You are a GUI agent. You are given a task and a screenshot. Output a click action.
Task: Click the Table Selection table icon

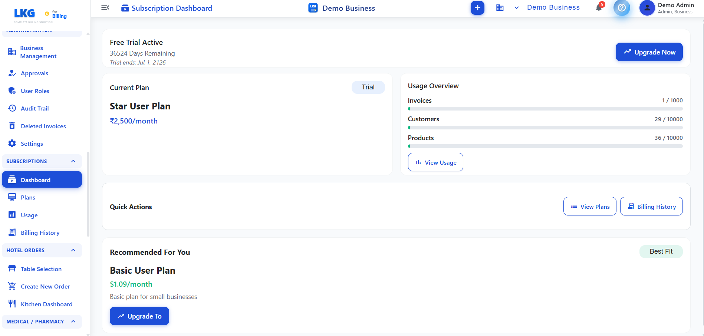pyautogui.click(x=12, y=269)
